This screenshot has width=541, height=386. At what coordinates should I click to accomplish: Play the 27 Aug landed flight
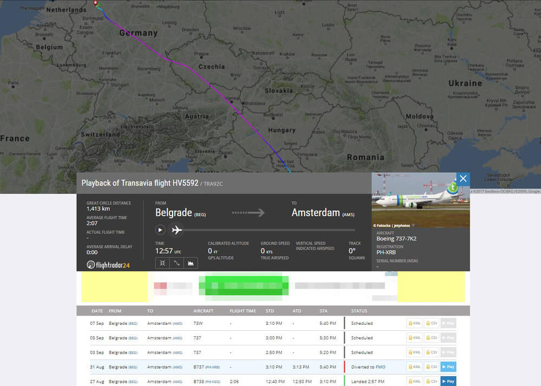(448, 381)
